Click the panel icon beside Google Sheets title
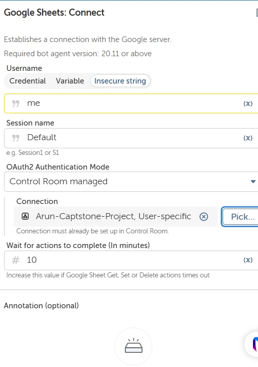 pos(257,13)
